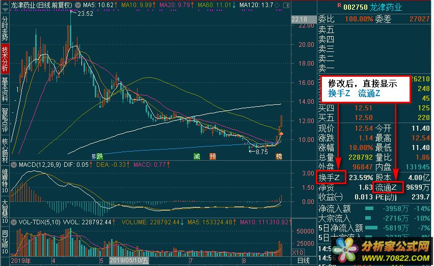This screenshot has width=434, height=266.
Task: Click the 榜 marker below the latest candle
Action: pyautogui.click(x=279, y=157)
